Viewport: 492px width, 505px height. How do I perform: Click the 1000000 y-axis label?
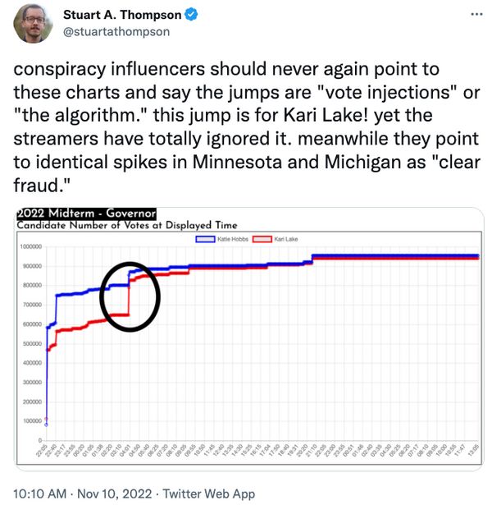pyautogui.click(x=31, y=246)
